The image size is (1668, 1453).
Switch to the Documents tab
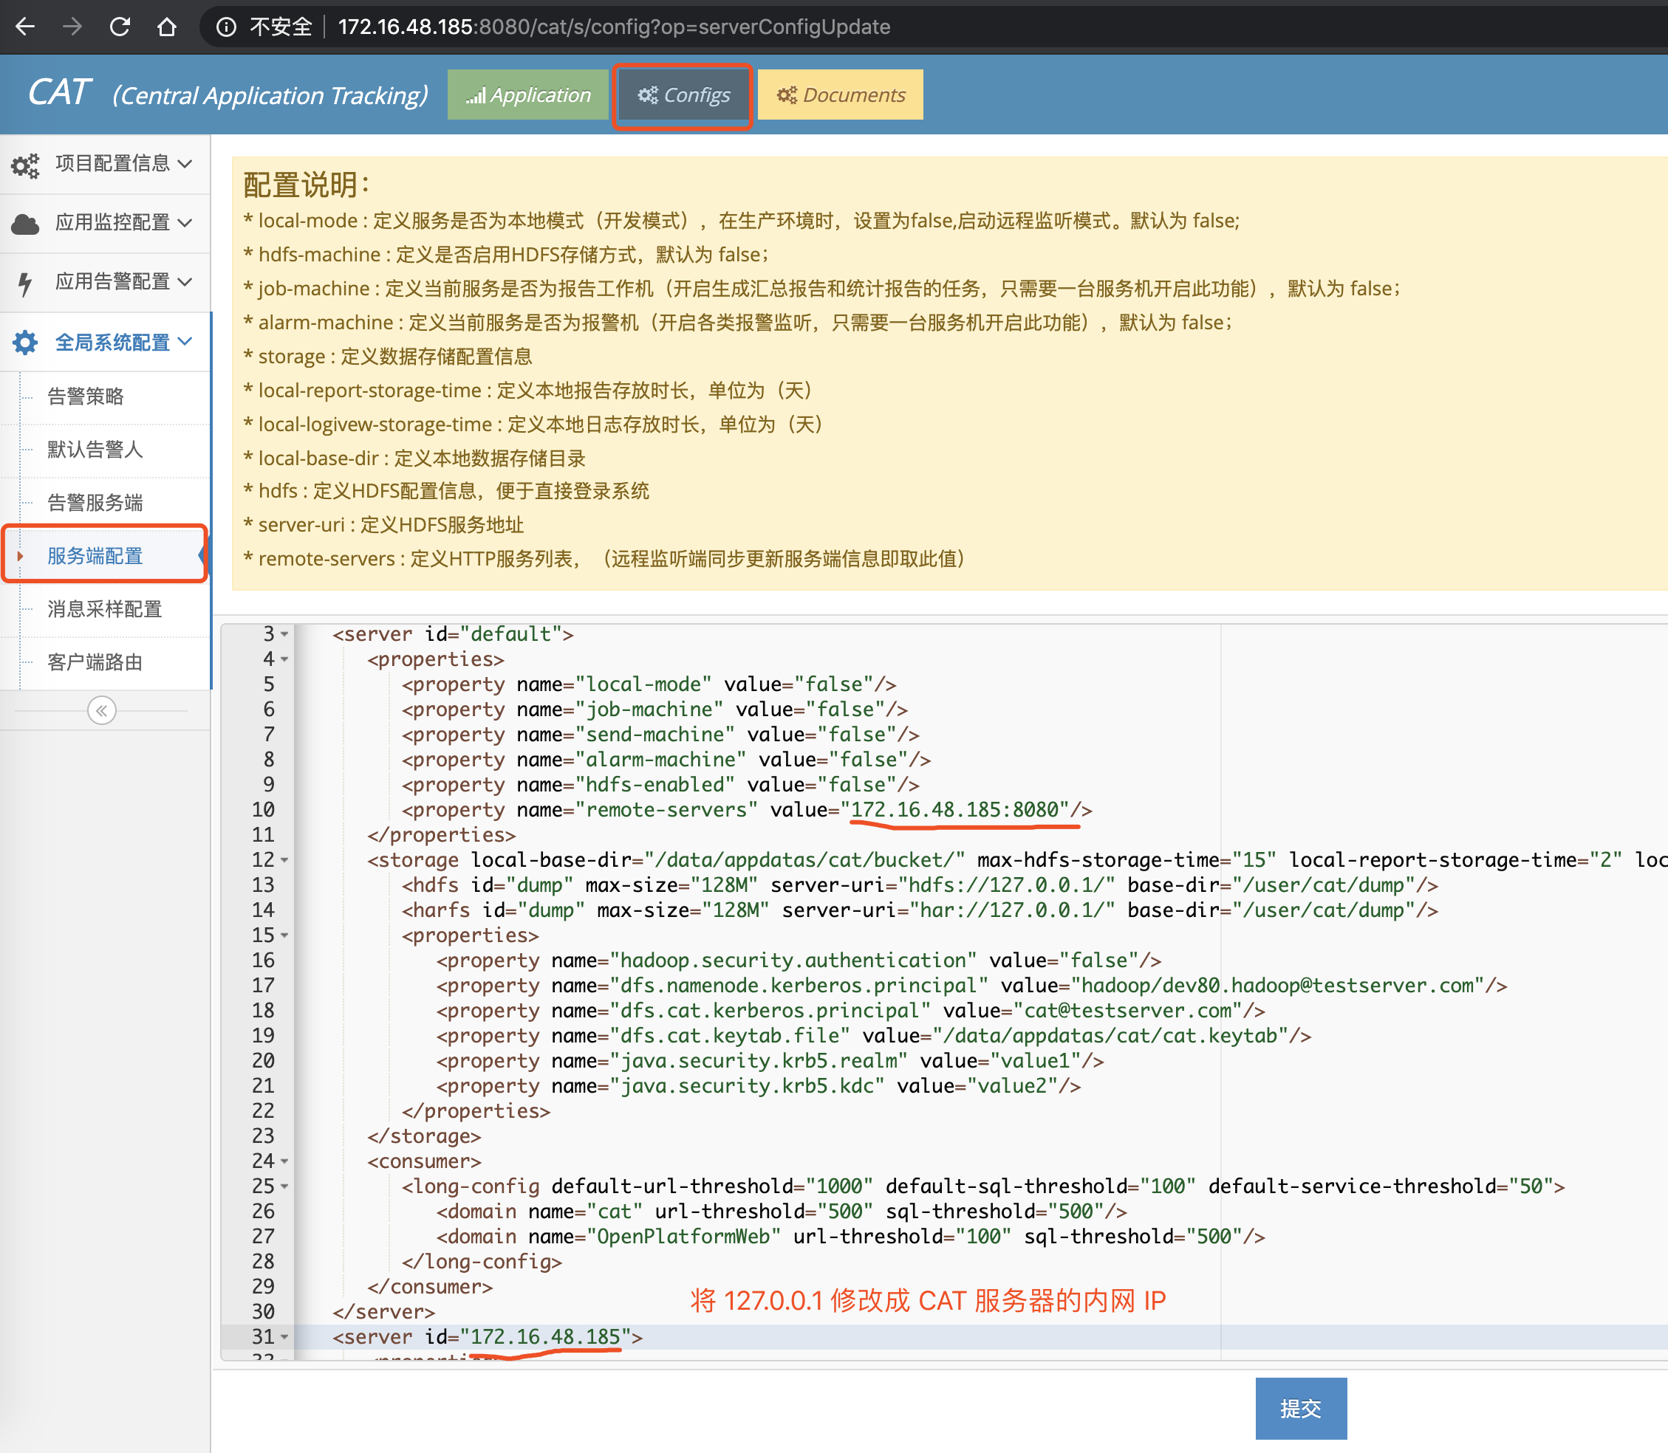click(841, 95)
